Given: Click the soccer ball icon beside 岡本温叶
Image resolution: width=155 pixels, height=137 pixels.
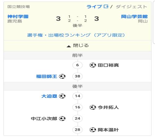Looking at the screenshot, I should tap(93, 130).
